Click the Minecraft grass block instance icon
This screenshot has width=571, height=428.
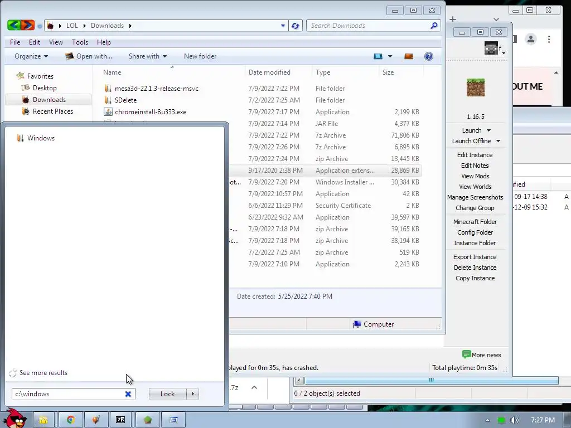(x=475, y=87)
